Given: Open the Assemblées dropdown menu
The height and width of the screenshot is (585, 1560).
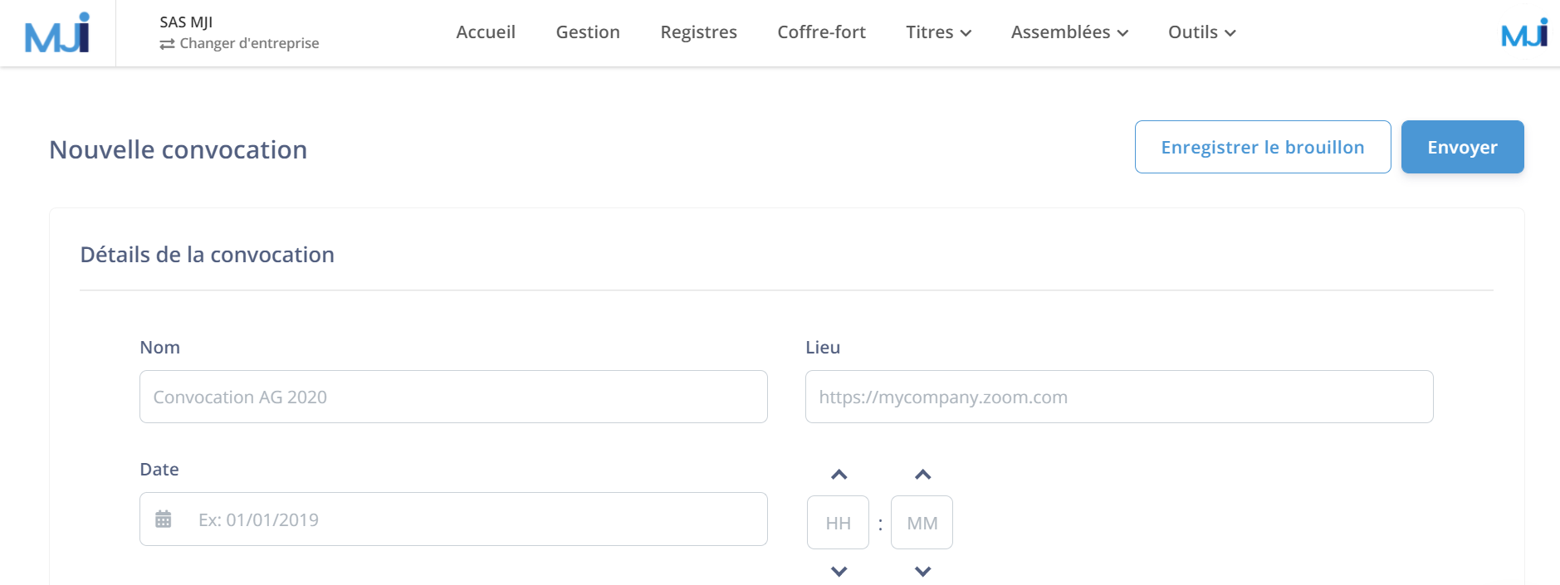Looking at the screenshot, I should (x=1069, y=32).
